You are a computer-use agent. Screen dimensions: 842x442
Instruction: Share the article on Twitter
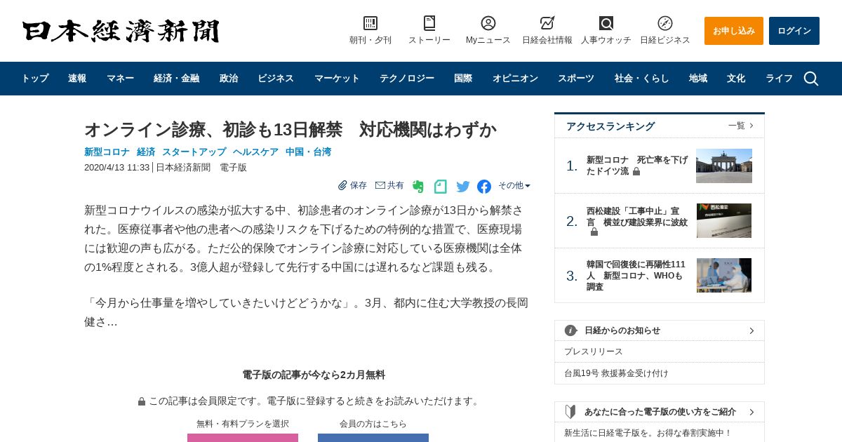click(x=463, y=187)
